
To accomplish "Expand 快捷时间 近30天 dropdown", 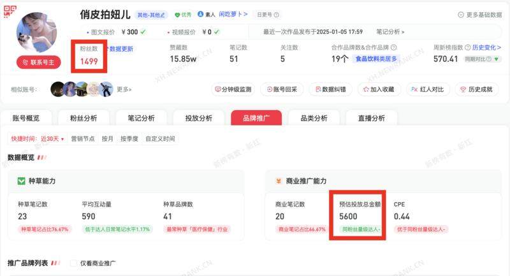I will tap(38, 139).
